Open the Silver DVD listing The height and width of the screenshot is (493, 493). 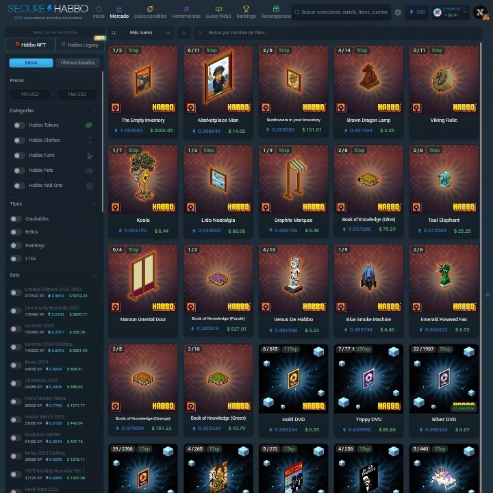tap(444, 390)
